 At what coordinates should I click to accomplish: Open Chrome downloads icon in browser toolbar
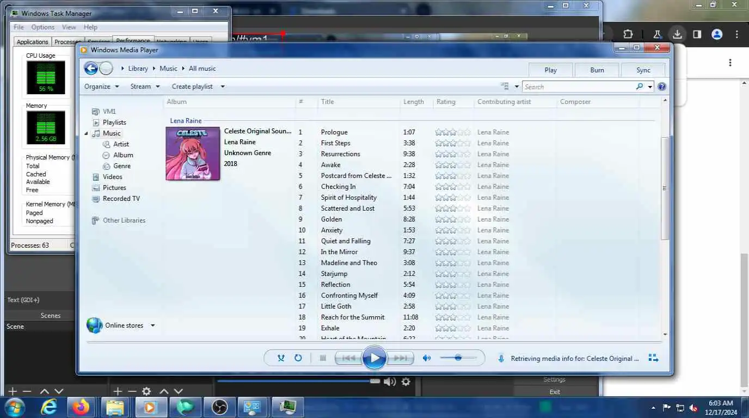677,34
